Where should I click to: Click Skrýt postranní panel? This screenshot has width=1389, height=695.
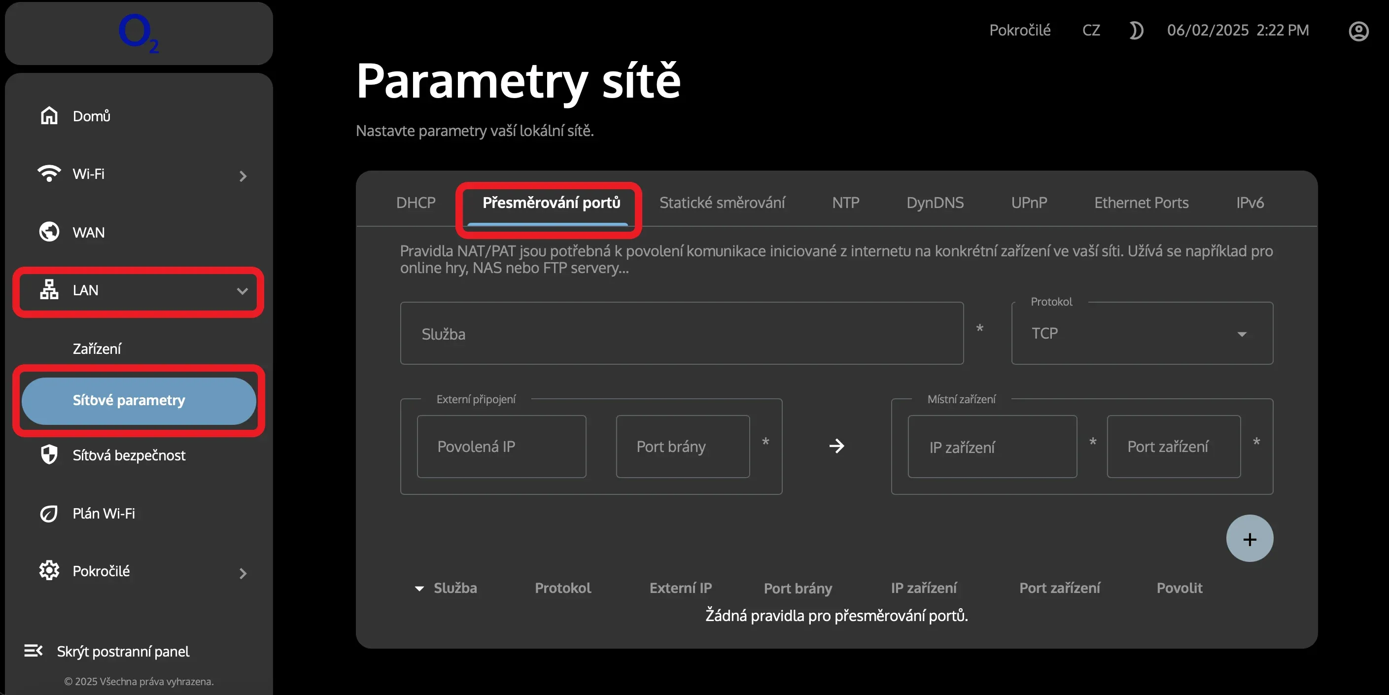pos(122,651)
